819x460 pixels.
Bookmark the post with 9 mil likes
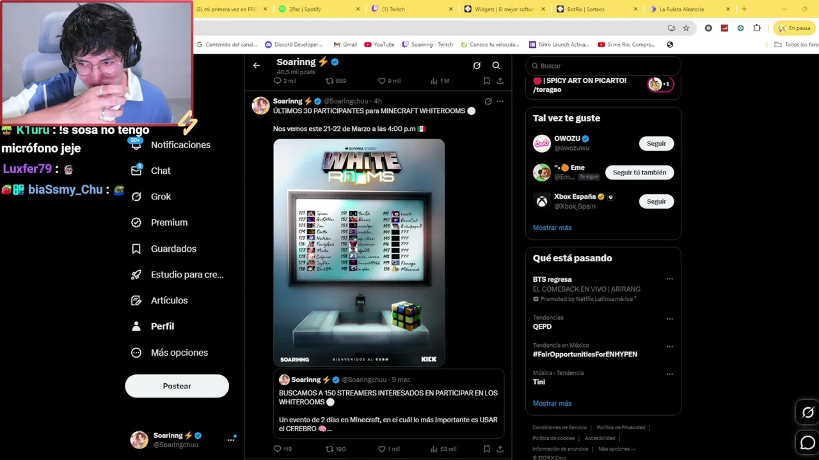[x=486, y=81]
